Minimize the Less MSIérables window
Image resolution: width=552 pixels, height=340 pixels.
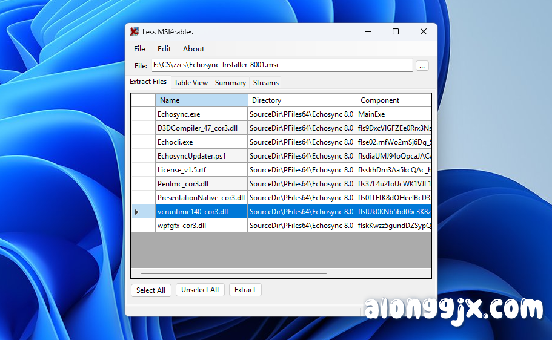(x=368, y=31)
